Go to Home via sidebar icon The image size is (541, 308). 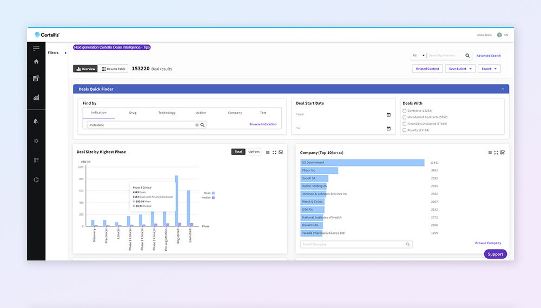36,62
